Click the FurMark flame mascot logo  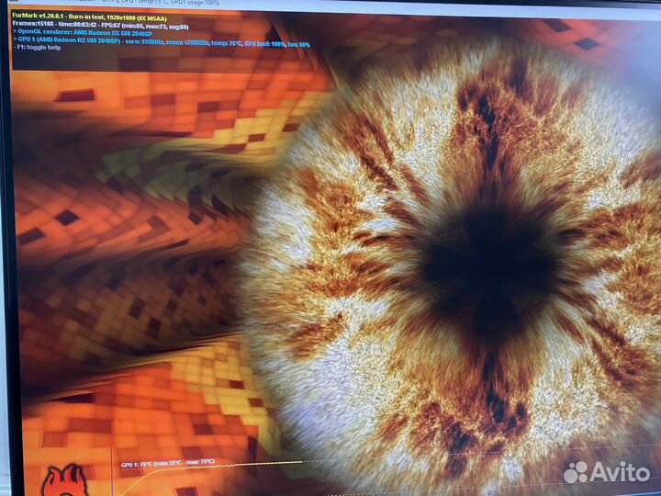[64, 479]
